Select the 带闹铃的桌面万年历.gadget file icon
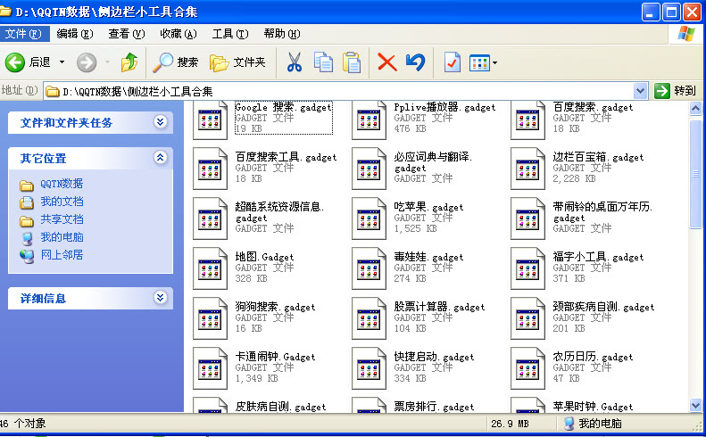The width and height of the screenshot is (706, 437). [x=527, y=218]
